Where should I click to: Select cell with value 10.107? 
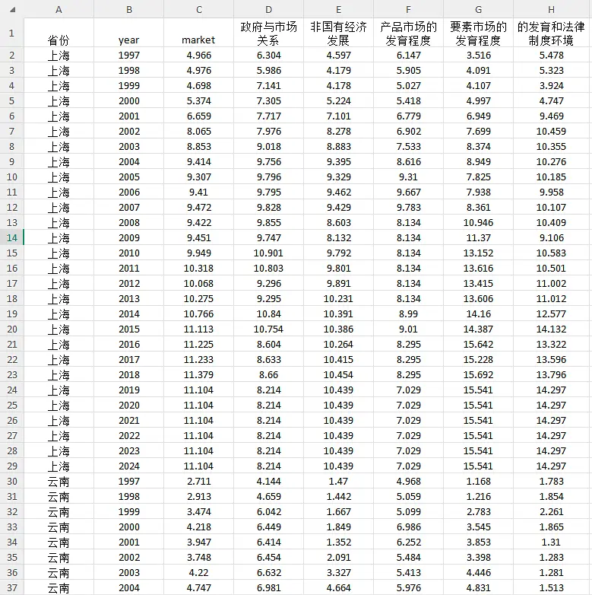point(552,207)
